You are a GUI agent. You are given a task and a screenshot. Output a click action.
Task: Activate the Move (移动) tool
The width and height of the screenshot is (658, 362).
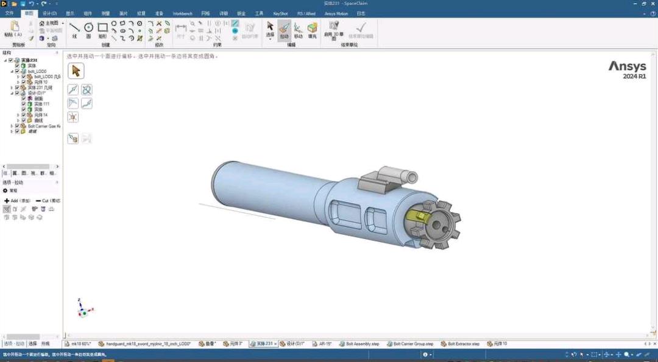click(298, 30)
